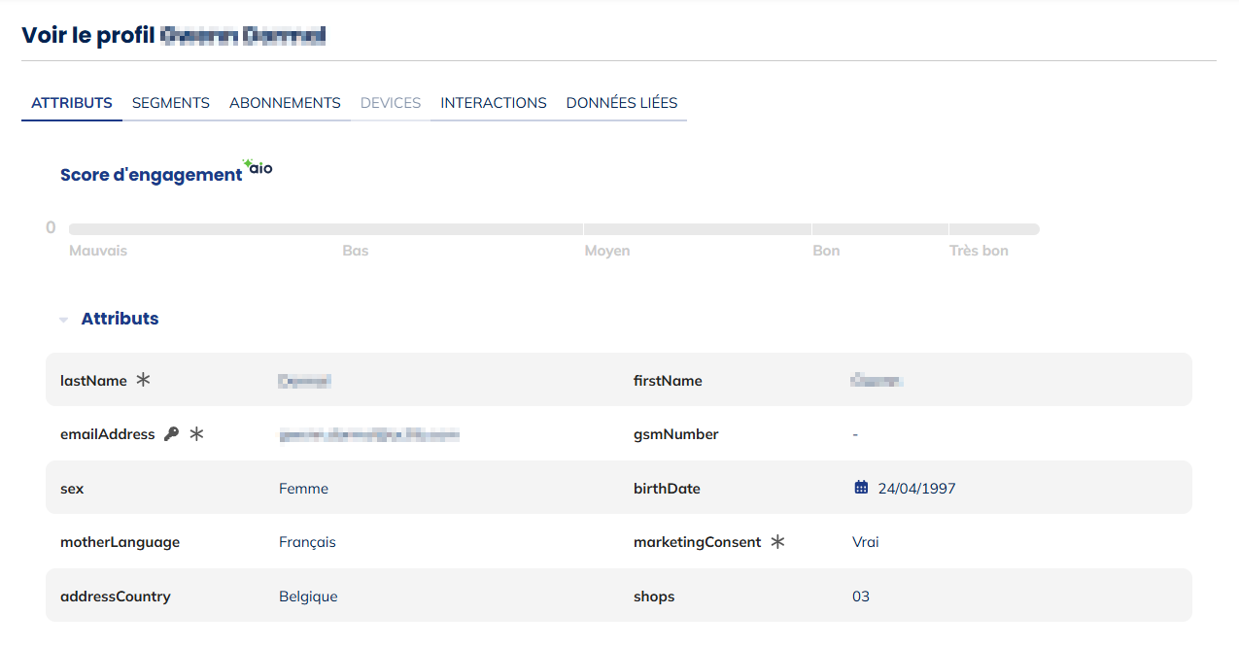Click the marketingConsent value Vrai
This screenshot has height=648, width=1239.
point(865,542)
